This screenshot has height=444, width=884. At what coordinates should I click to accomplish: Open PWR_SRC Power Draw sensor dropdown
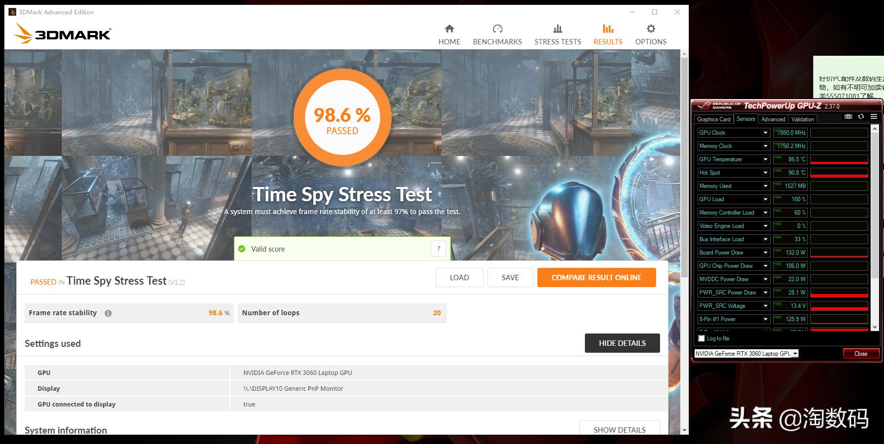[765, 293]
